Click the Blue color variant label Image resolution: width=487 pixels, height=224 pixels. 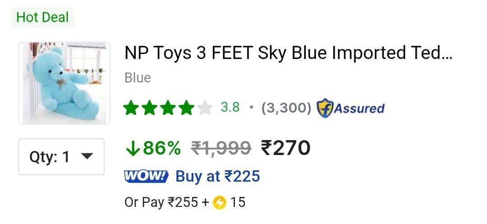[x=138, y=78]
